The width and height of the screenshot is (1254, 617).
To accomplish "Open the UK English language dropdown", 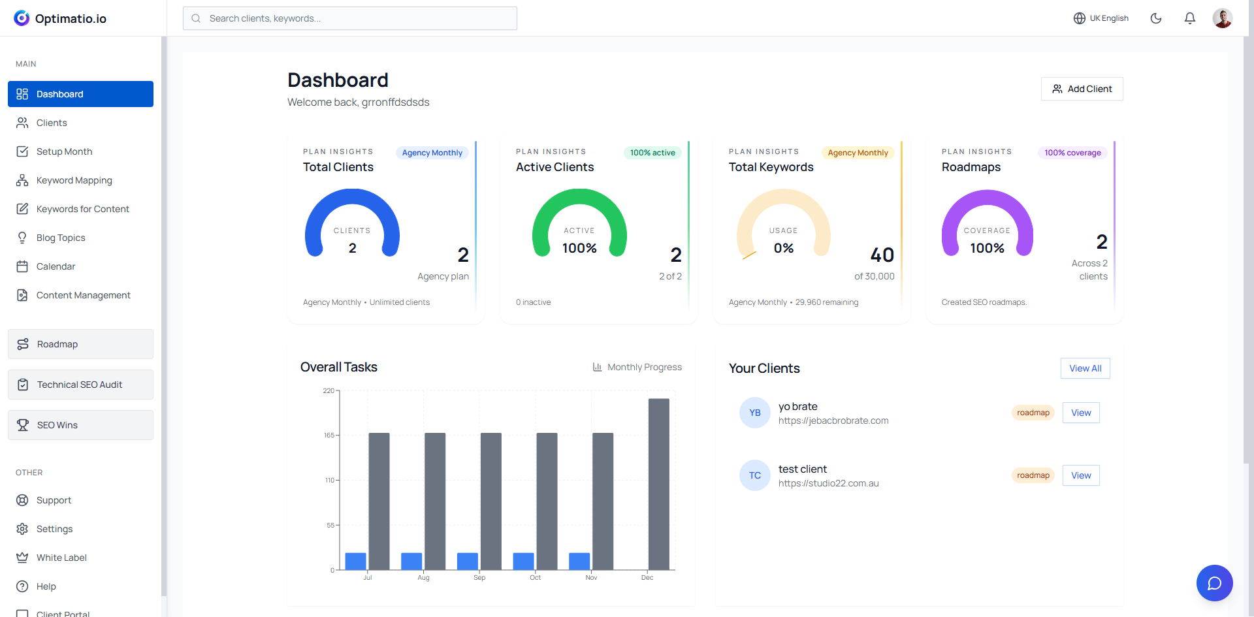I will tap(1101, 18).
